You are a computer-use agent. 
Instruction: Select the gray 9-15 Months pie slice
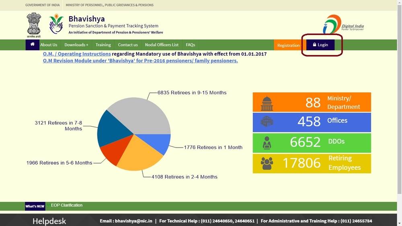141,115
